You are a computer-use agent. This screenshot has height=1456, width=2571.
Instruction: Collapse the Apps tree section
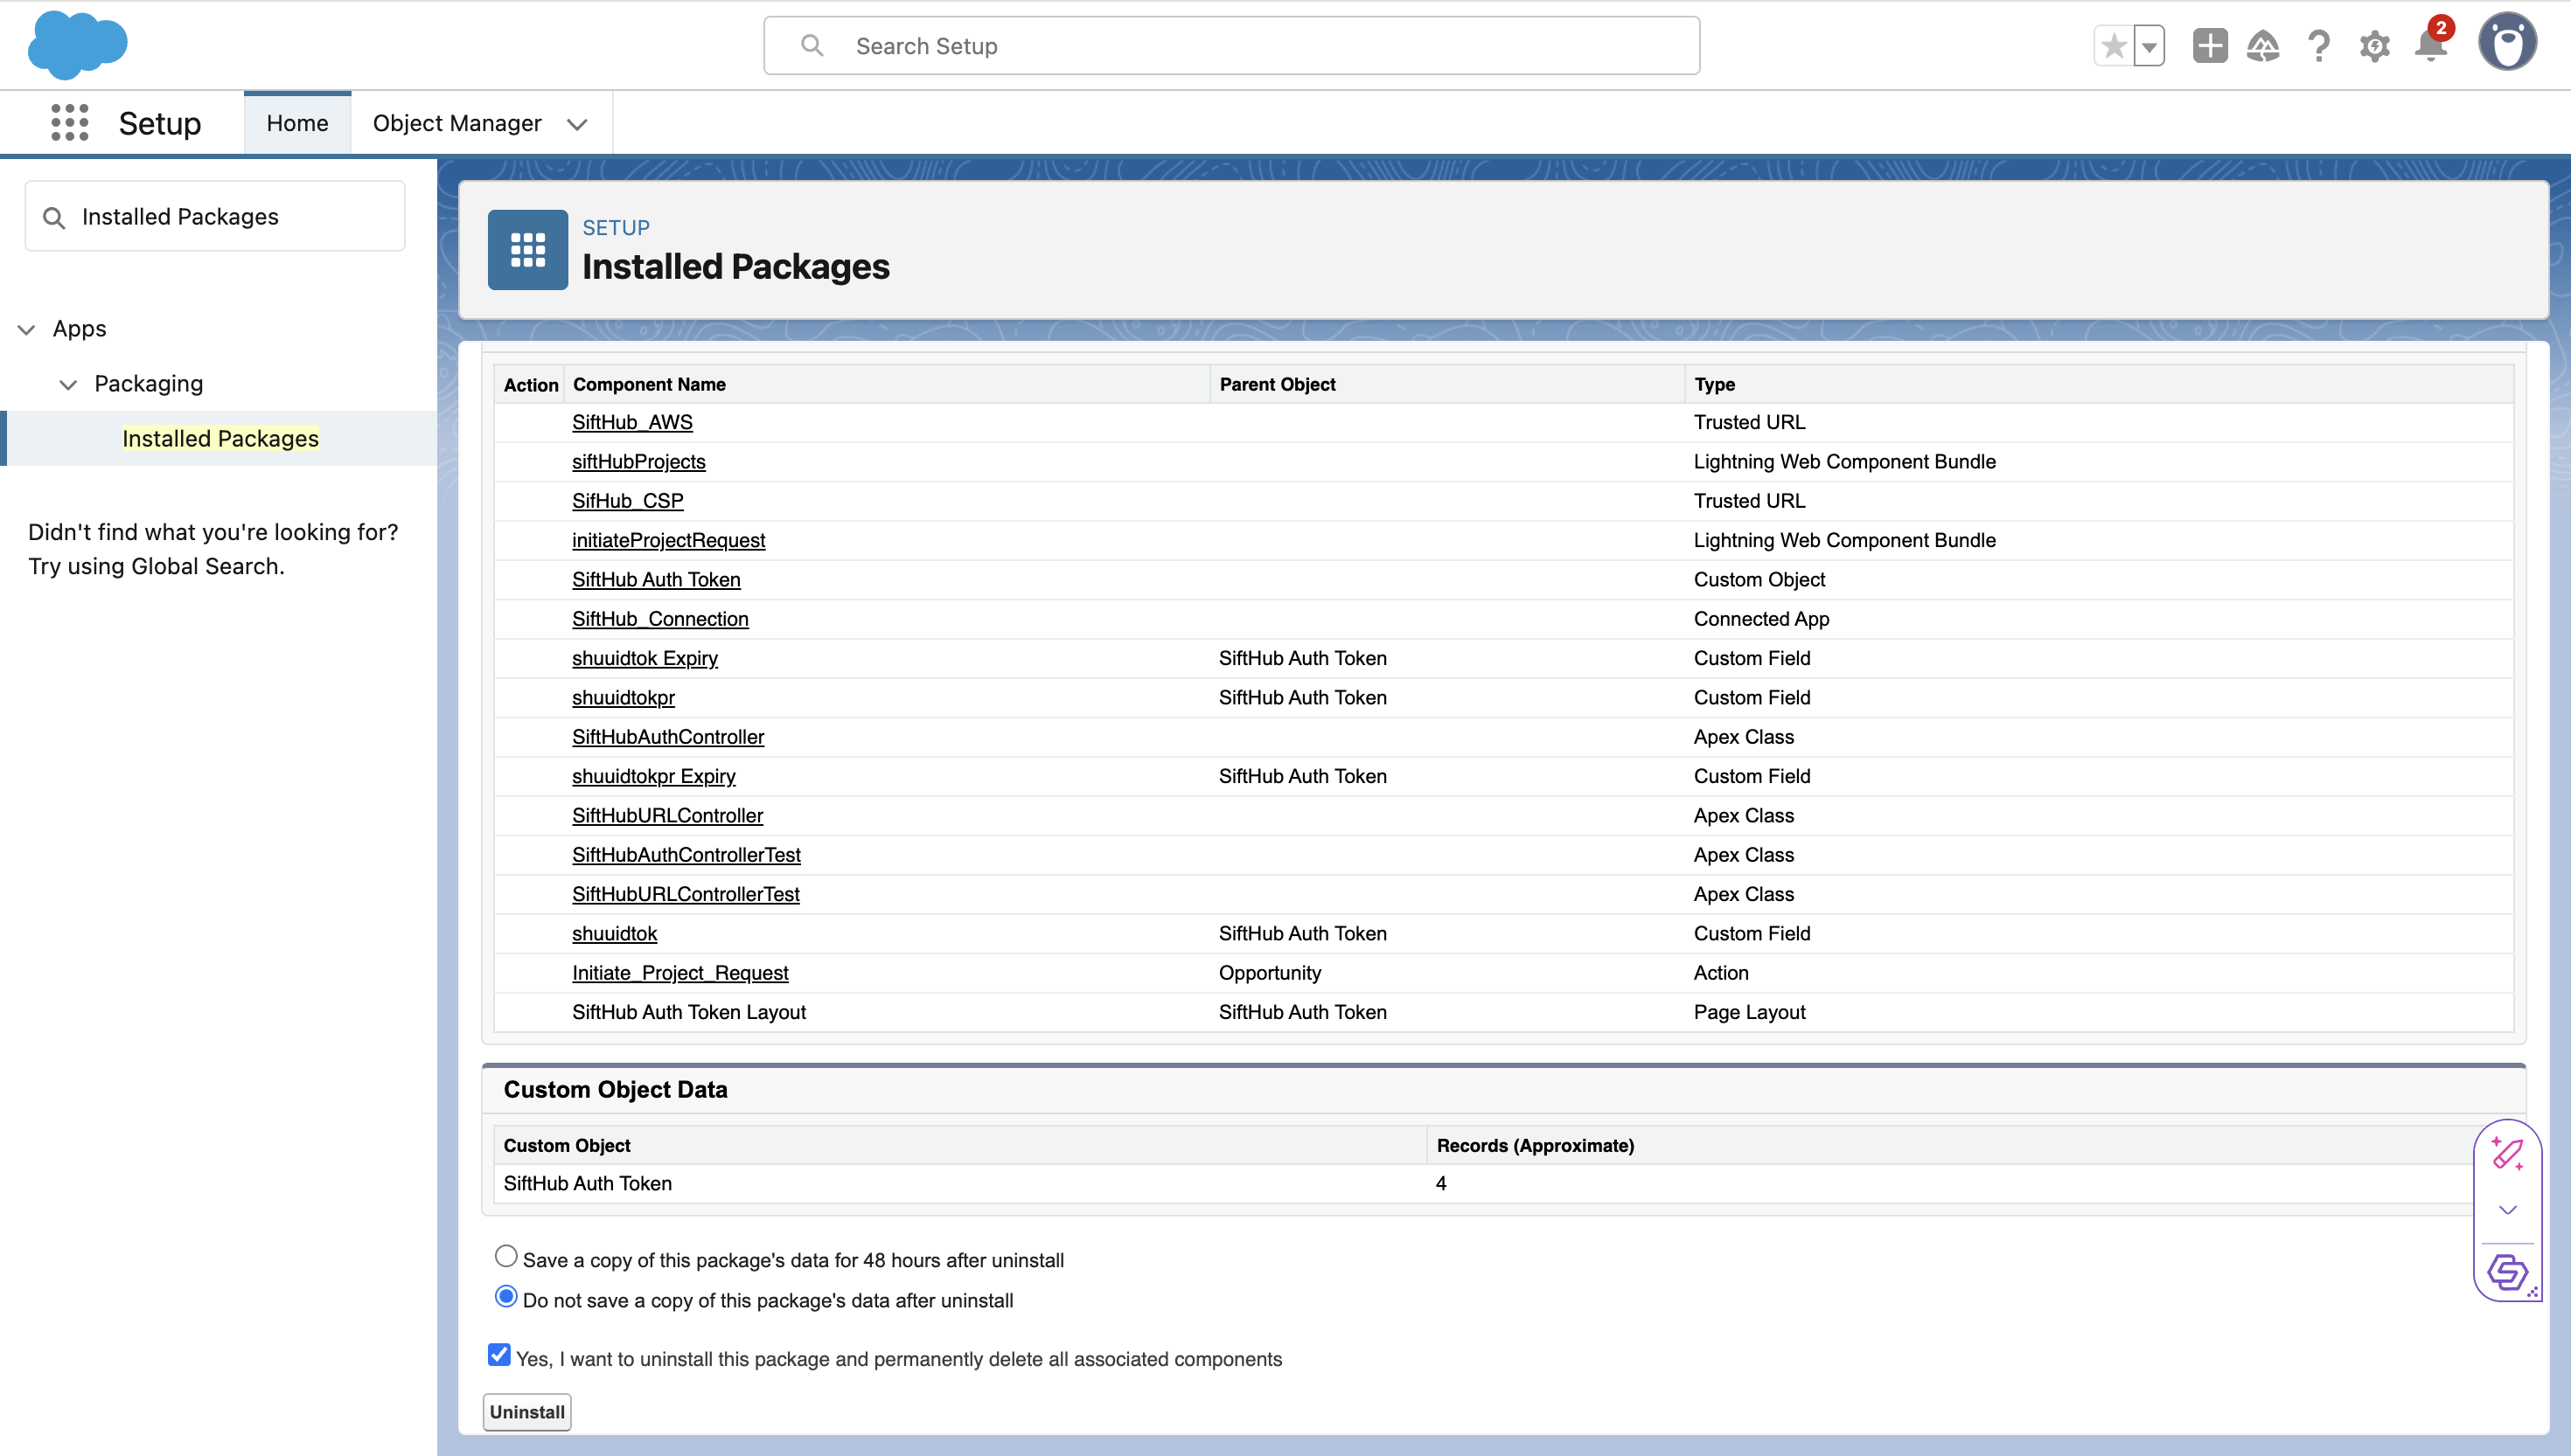[27, 329]
